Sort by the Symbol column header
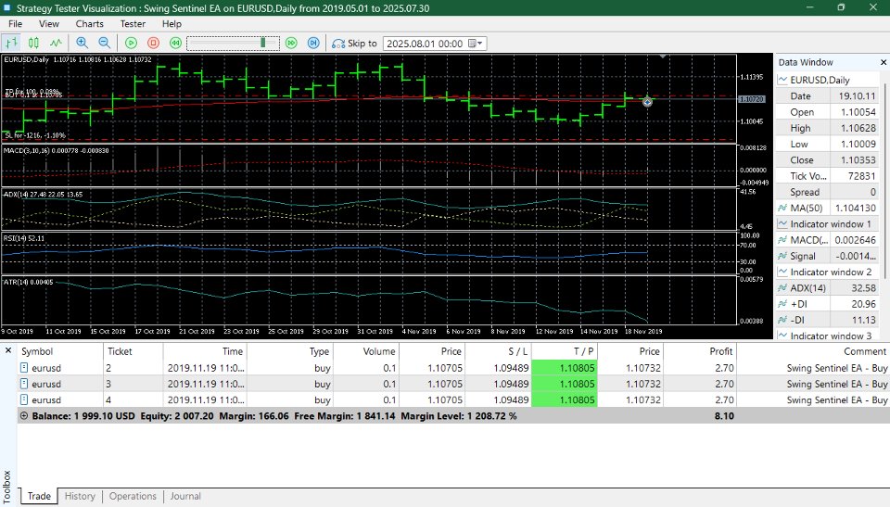Screen dimensions: 890x507 click(60, 351)
